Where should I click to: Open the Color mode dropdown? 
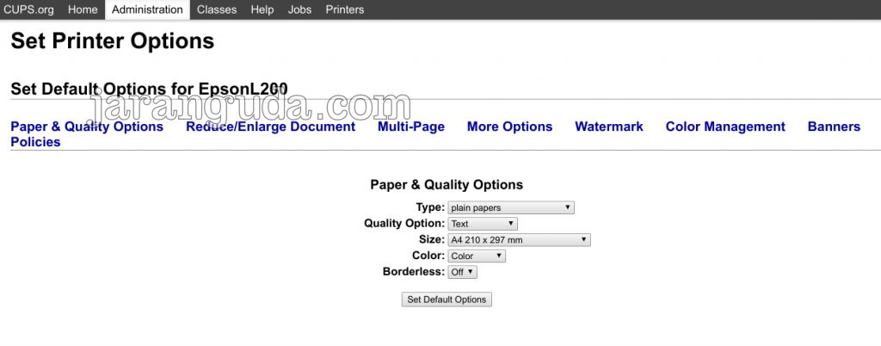coord(477,256)
